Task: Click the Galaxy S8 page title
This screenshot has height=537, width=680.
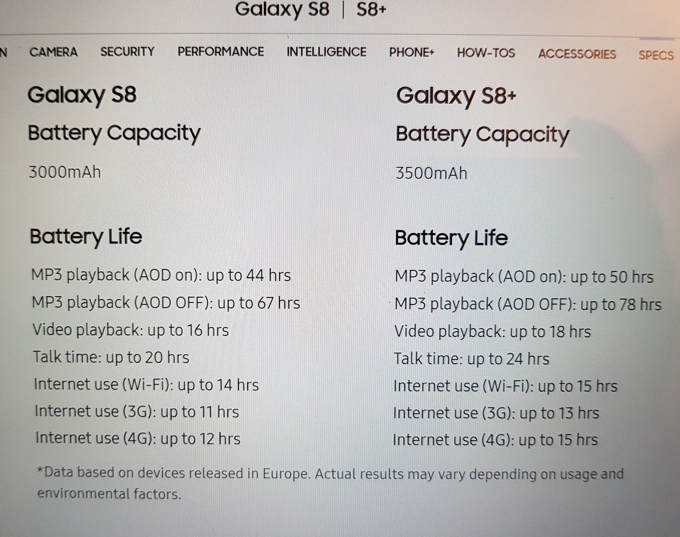Action: [282, 10]
